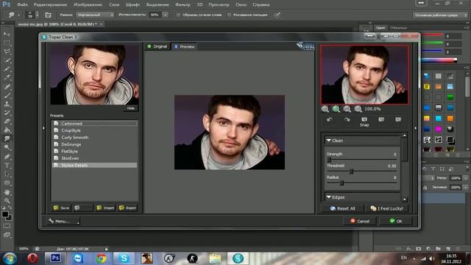This screenshot has height=265, width=471.
Task: Click the TeamViewer icon in taskbar
Action: [78, 258]
